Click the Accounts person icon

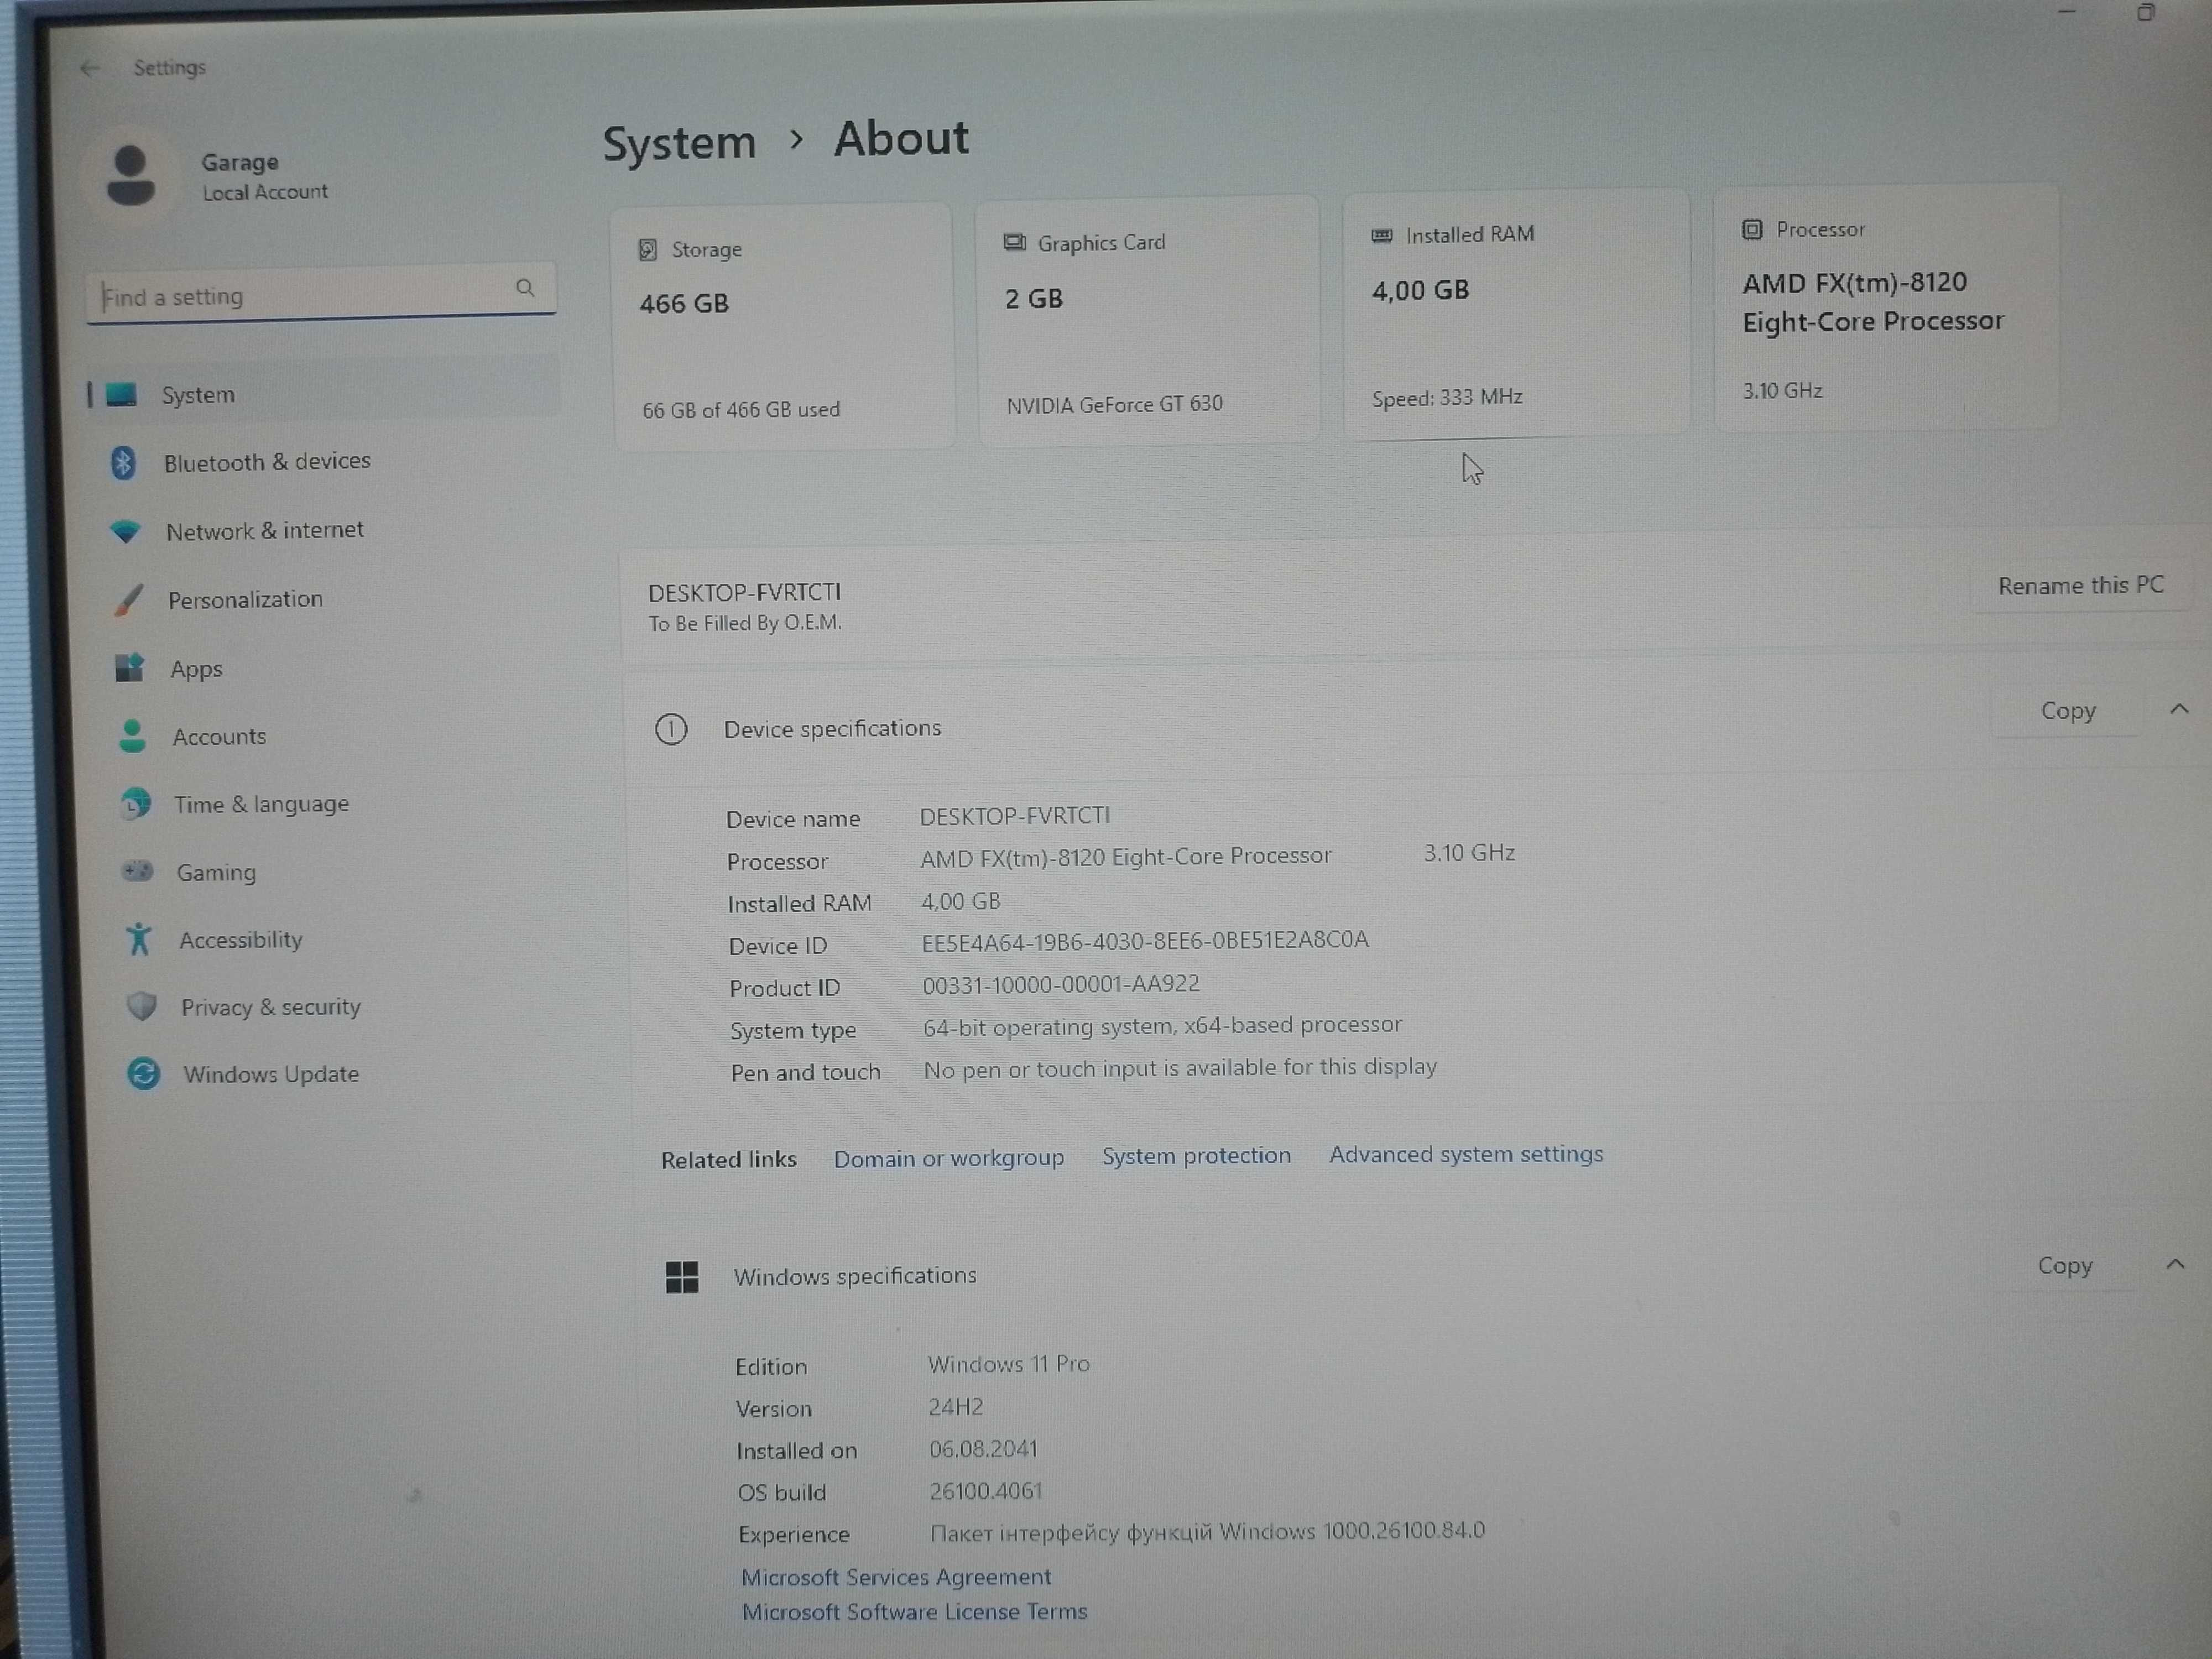coord(132,736)
